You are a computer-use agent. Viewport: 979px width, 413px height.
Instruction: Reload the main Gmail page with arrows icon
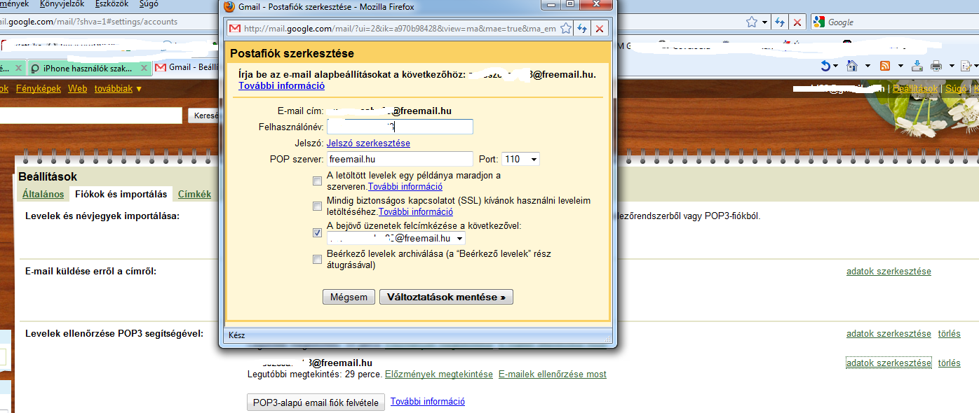[780, 22]
